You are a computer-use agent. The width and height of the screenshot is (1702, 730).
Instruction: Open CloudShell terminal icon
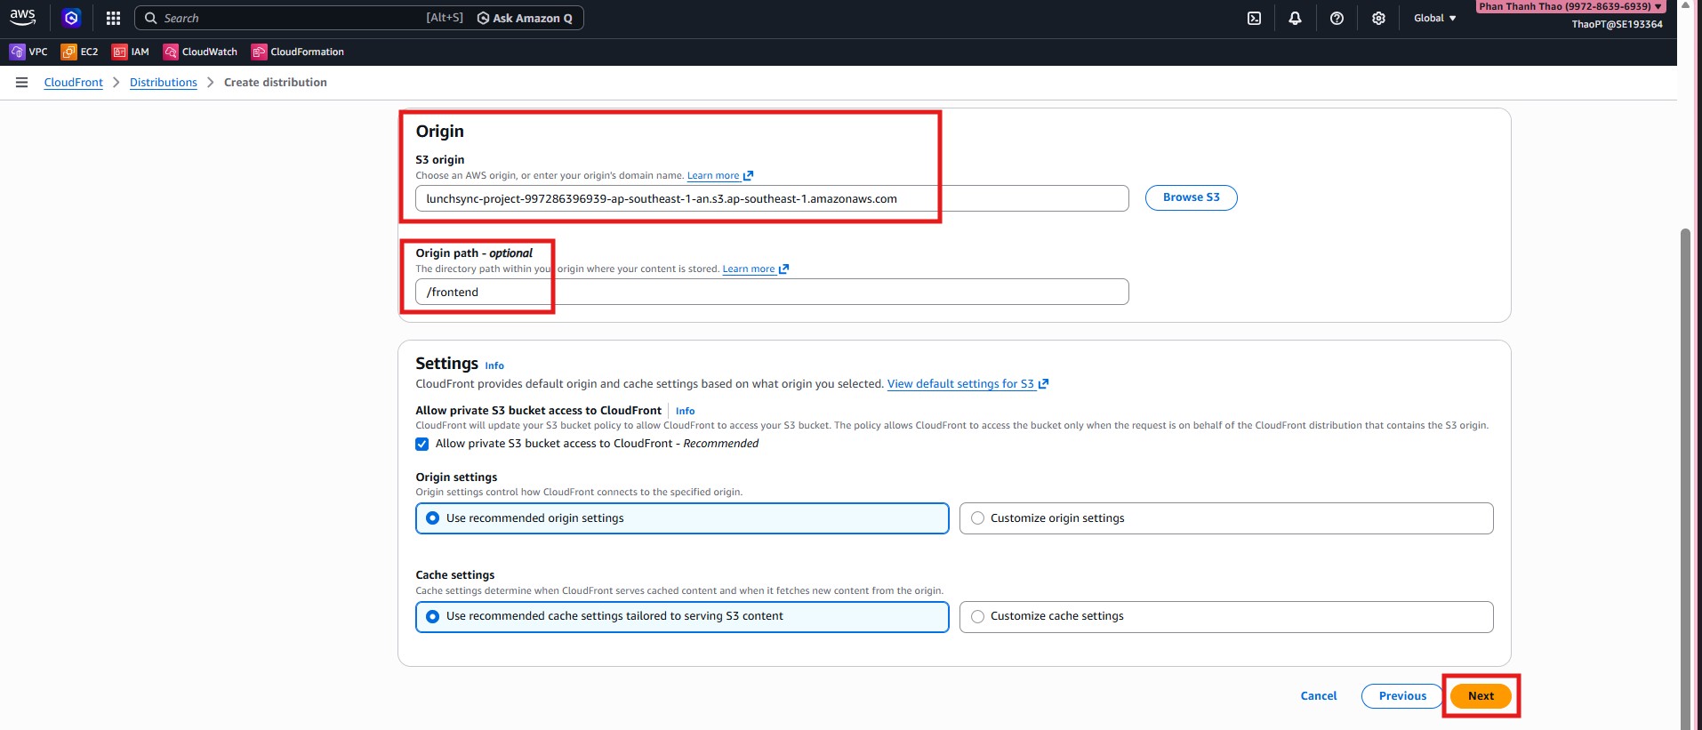[1254, 18]
